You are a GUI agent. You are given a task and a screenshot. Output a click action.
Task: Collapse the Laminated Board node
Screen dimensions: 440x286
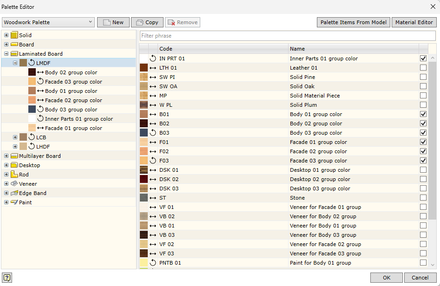[6, 53]
